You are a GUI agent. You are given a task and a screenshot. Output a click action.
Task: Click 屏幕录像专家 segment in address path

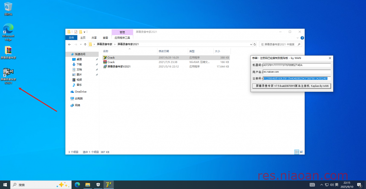(104, 44)
